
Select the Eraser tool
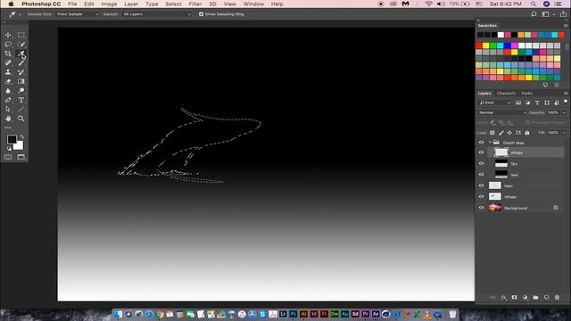[x=8, y=81]
